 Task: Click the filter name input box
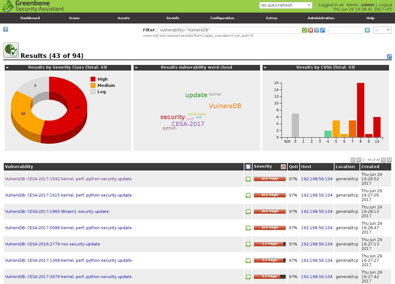[x=346, y=30]
